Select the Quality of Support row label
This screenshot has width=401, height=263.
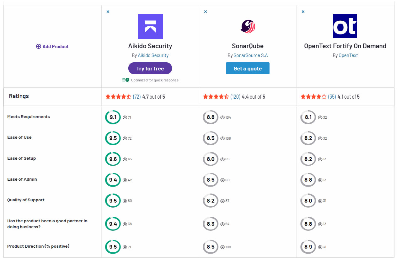pyautogui.click(x=26, y=200)
